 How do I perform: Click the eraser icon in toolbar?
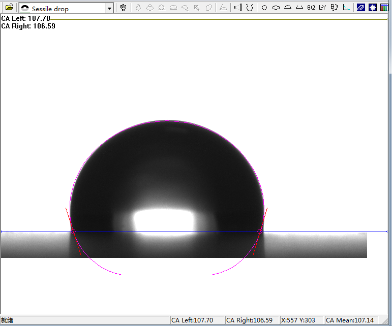360,8
